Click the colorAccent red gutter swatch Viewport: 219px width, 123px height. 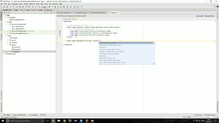point(60,35)
